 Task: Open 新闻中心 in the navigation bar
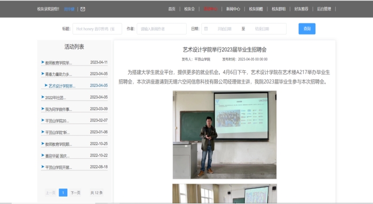click(x=233, y=9)
